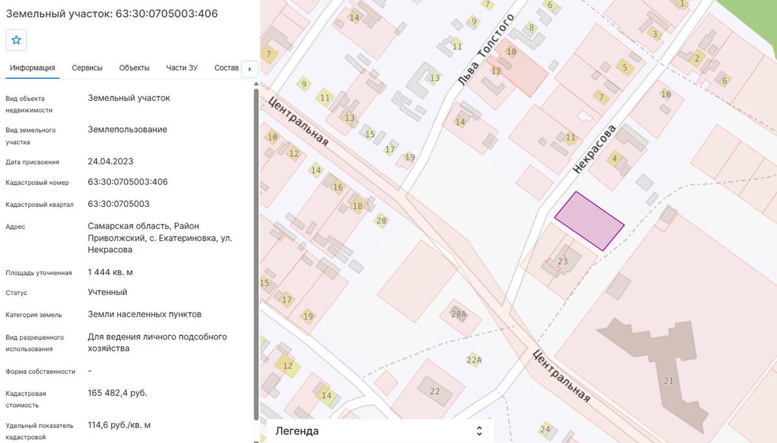Click house marker 24 on the map
The height and width of the screenshot is (443, 777).
click(x=545, y=429)
